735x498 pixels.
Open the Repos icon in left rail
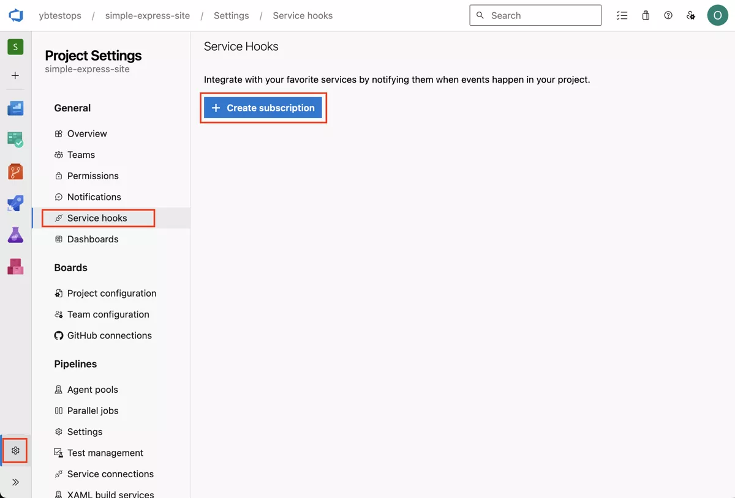tap(15, 171)
